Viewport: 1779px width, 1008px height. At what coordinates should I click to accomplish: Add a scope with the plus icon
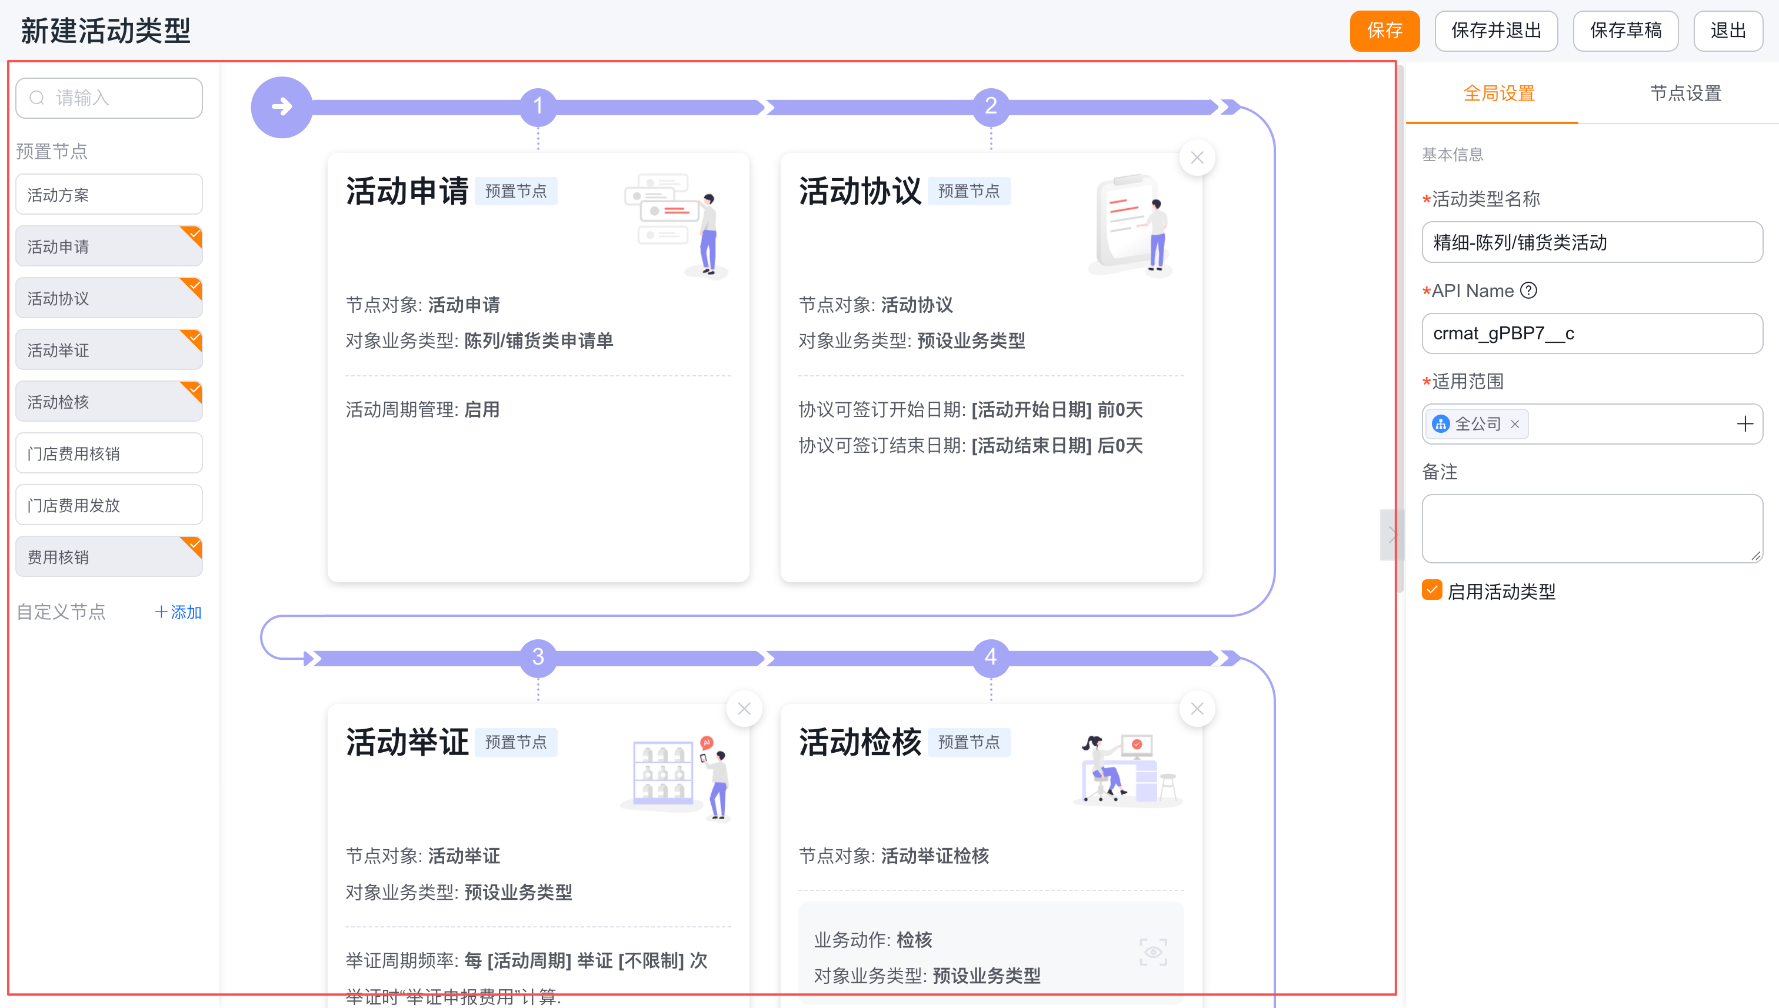1744,423
